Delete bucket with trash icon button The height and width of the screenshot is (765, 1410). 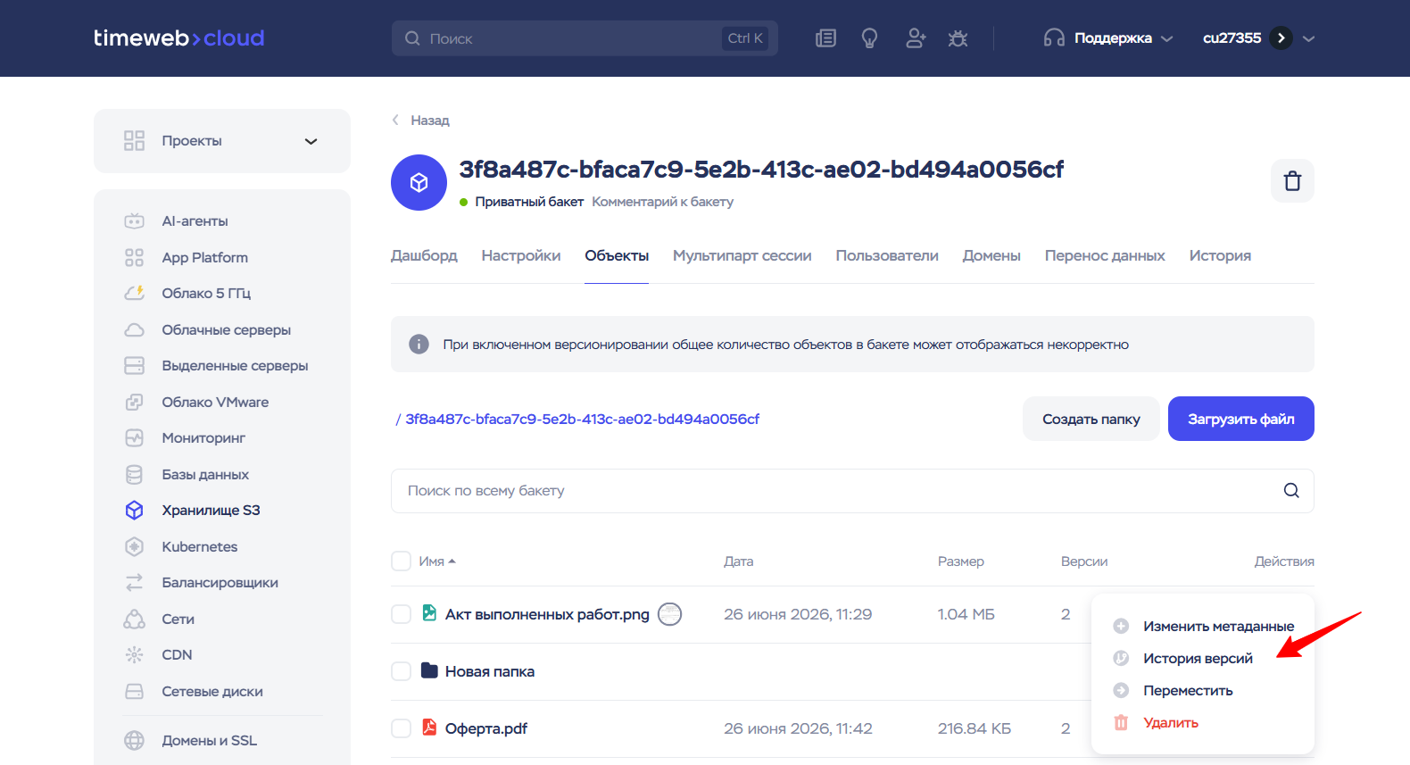[x=1292, y=181]
